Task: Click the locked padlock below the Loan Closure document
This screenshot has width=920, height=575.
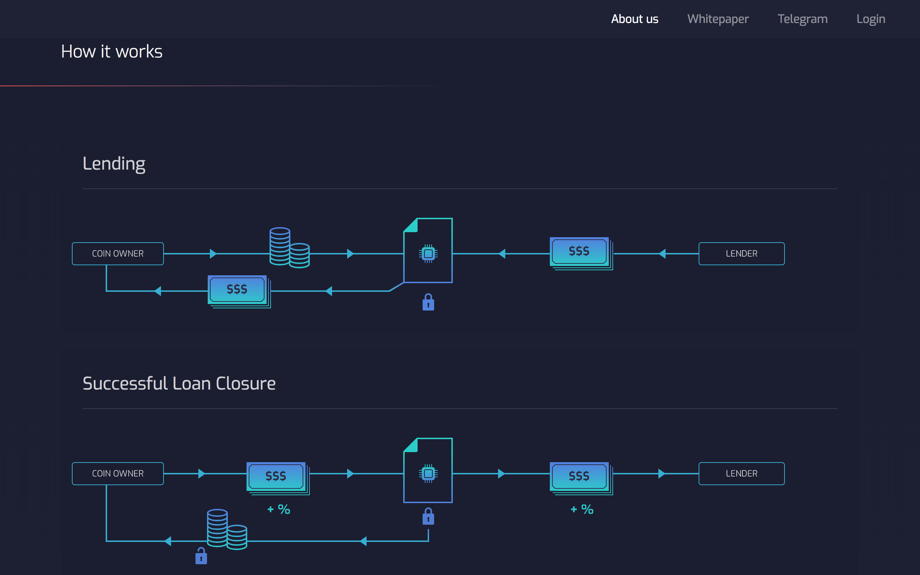Action: coord(428,516)
